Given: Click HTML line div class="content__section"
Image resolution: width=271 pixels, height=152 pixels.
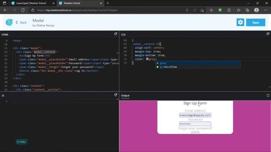Looking at the screenshot, I should tap(39, 90).
